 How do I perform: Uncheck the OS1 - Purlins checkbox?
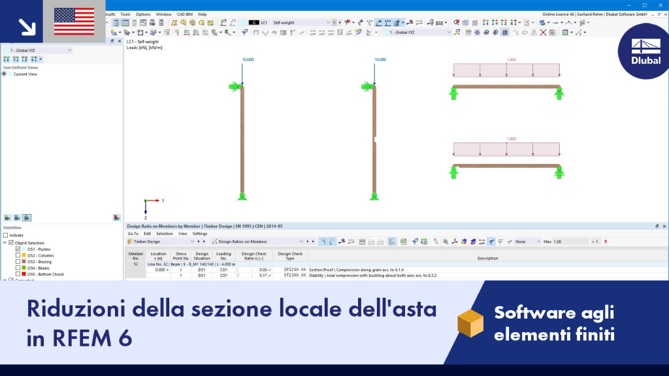(x=18, y=249)
